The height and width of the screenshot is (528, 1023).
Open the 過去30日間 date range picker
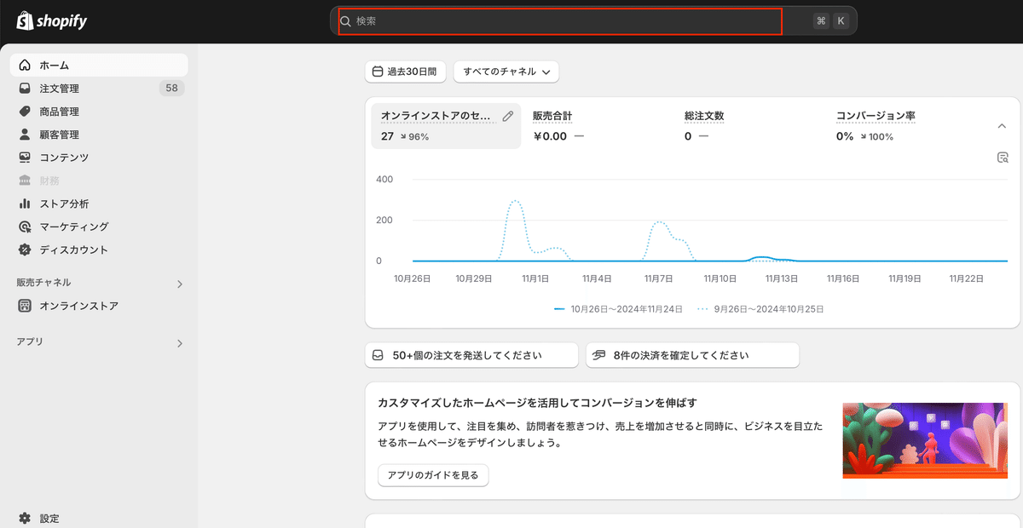pyautogui.click(x=406, y=72)
